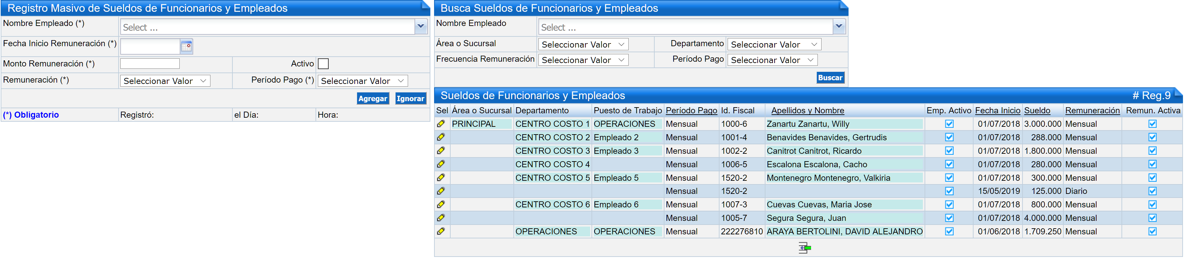Open Área o Sucursal dropdown
Viewport: 1185px width, 262px height.
[583, 45]
